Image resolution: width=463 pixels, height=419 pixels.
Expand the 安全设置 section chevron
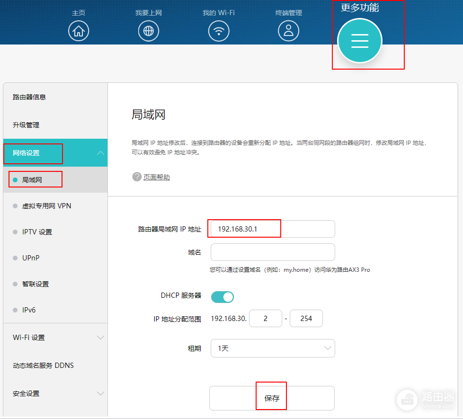[100, 393]
